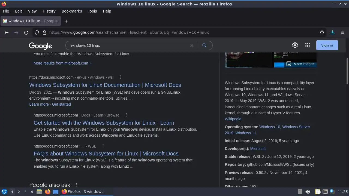Open the View menu
This screenshot has width=349, height=196.
(32, 11)
